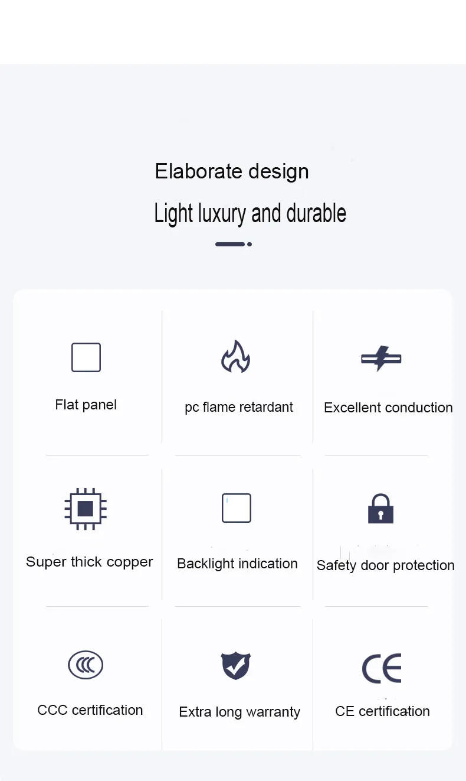Click the Excellent conduction lightning icon
Viewport: 466px width, 781px height.
(x=381, y=359)
